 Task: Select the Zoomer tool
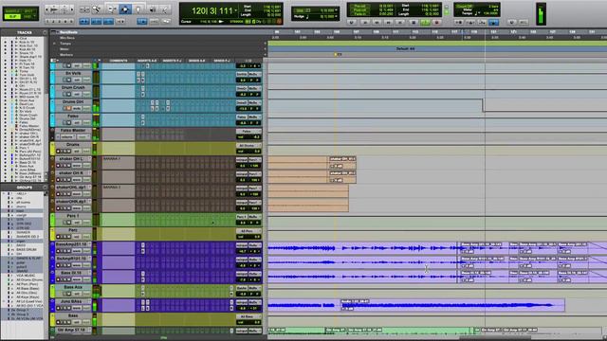(96, 9)
